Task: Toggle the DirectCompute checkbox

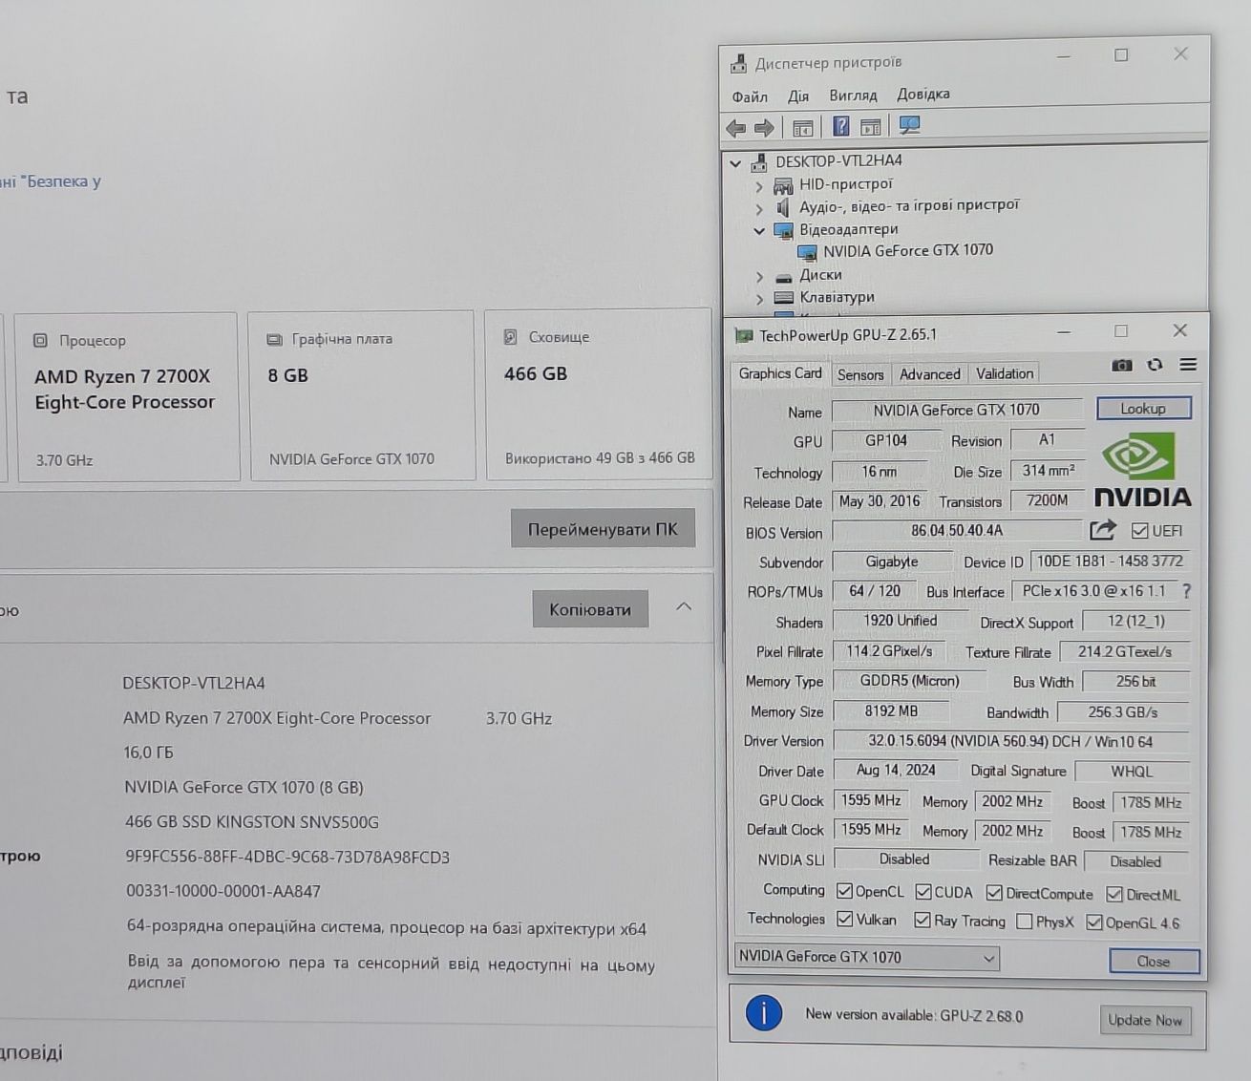Action: point(994,893)
